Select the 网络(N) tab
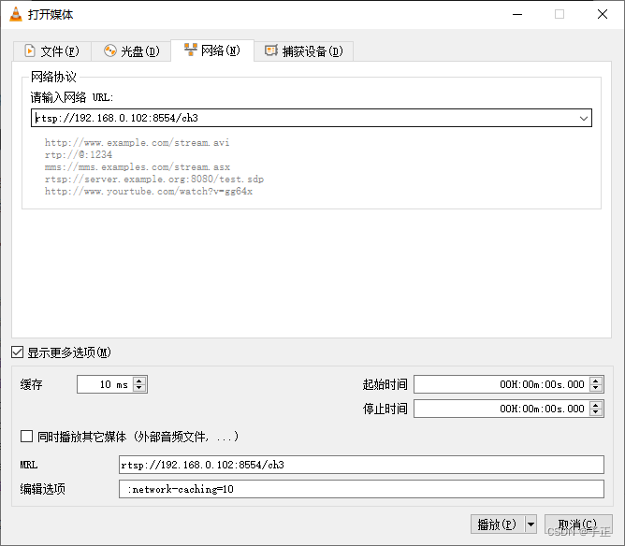This screenshot has width=625, height=546. pos(212,50)
